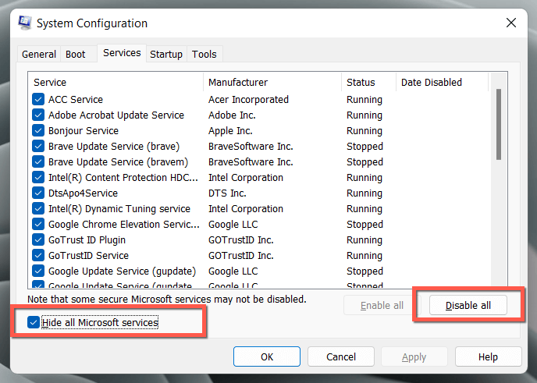Uncheck the Bonjour Service checkbox

[x=38, y=131]
